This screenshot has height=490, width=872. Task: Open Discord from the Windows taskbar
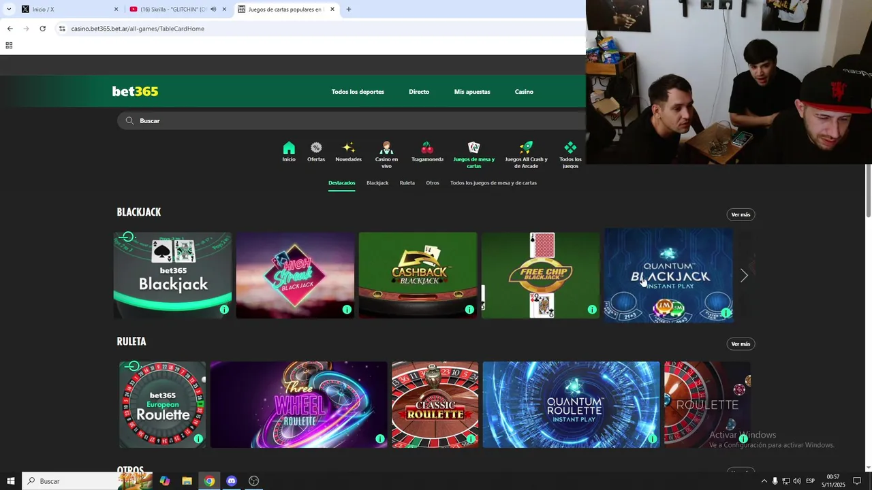tap(231, 481)
